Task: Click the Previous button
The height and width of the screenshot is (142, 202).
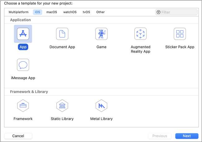Action: 160,136
